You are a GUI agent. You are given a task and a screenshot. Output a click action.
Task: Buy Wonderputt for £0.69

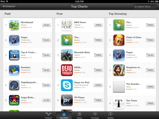point(46,25)
